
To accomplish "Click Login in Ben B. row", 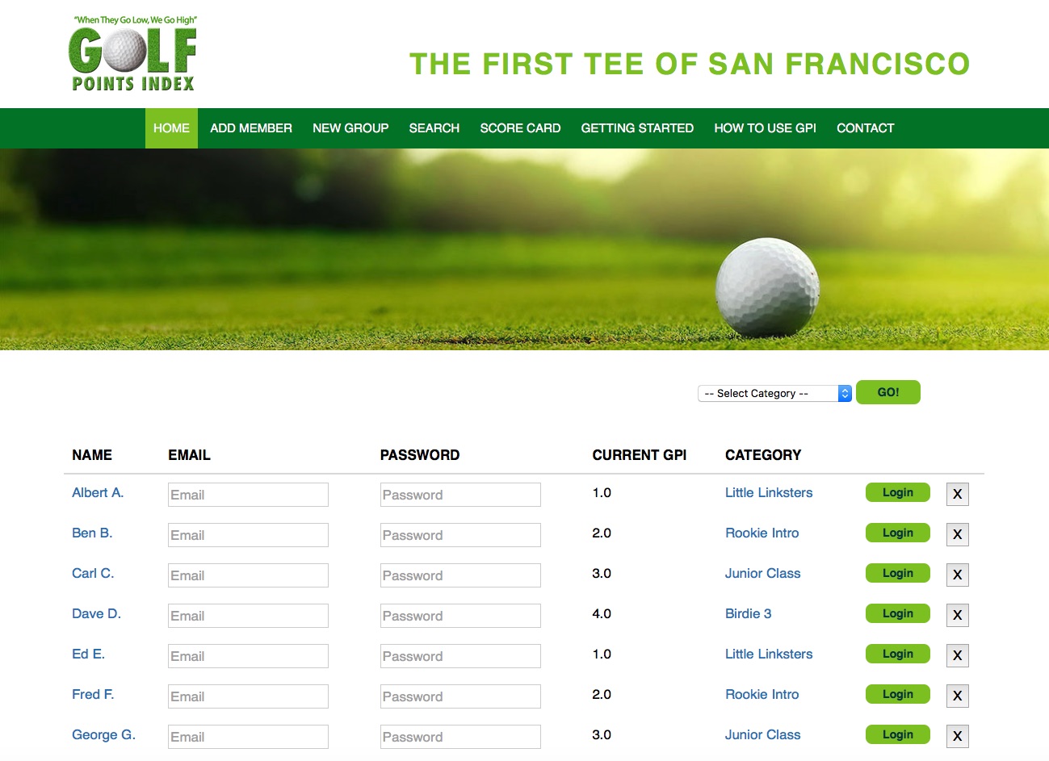I will (898, 533).
